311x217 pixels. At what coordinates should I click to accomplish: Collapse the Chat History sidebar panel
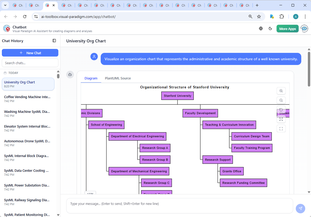click(x=54, y=41)
